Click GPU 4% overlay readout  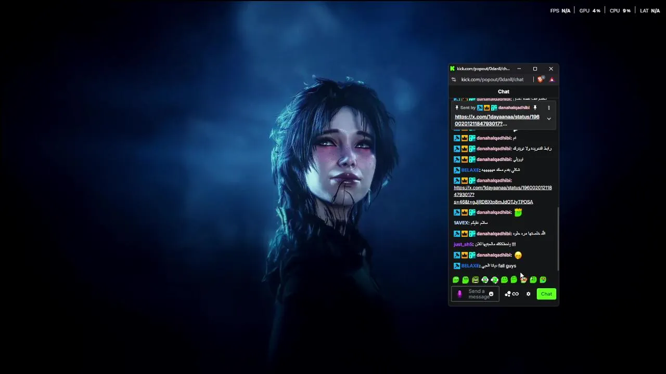click(590, 10)
